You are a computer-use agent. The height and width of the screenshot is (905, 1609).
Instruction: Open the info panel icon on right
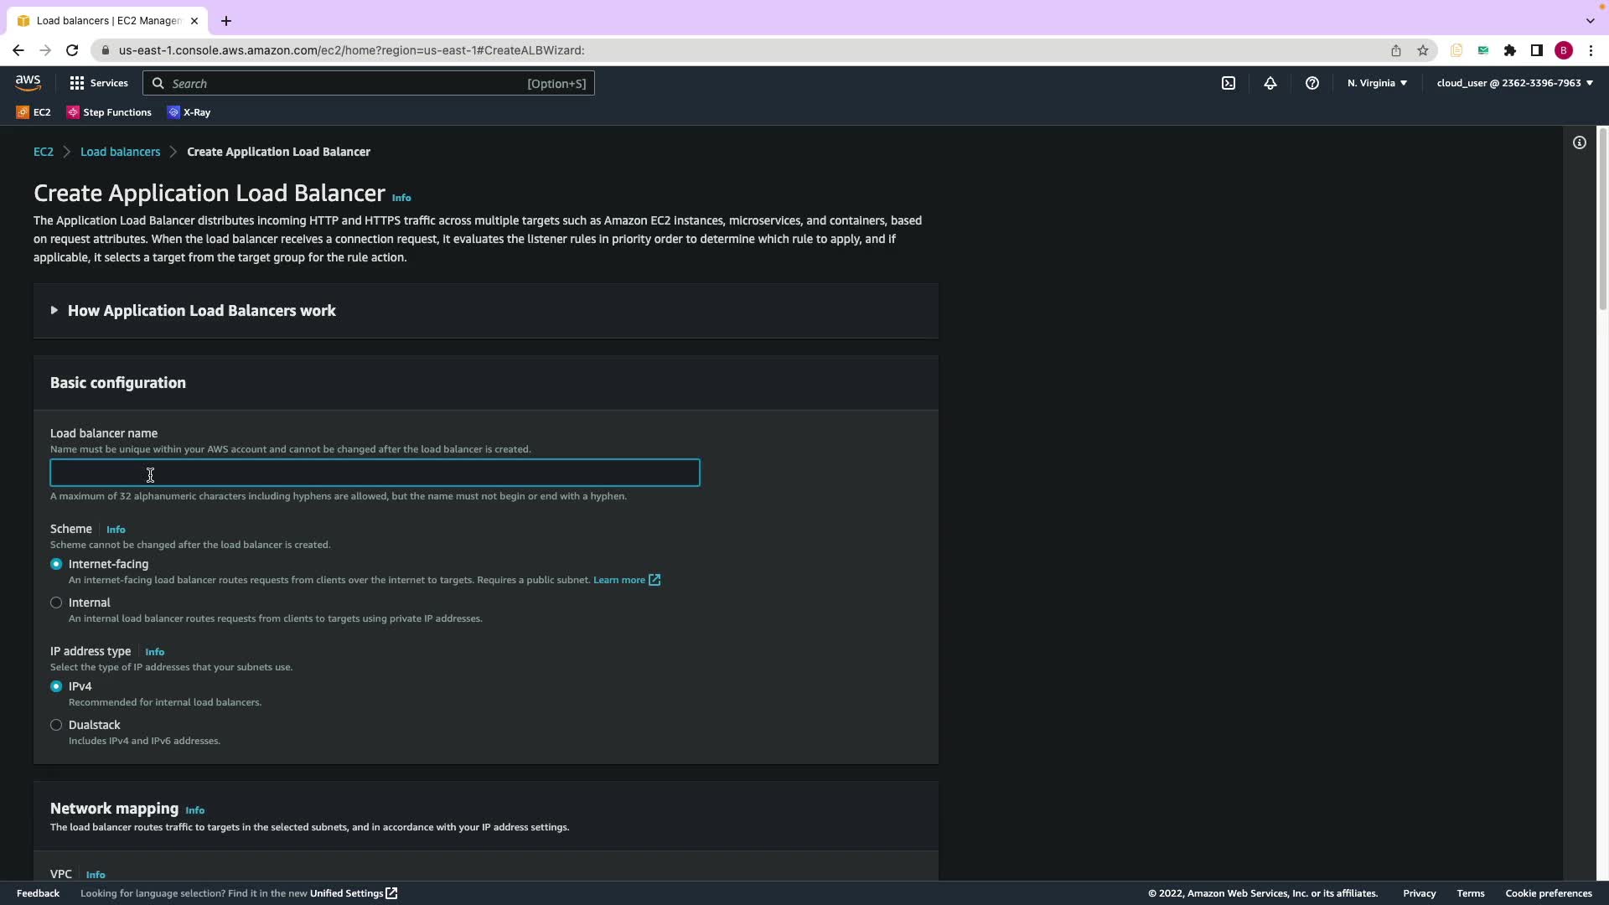(1580, 142)
